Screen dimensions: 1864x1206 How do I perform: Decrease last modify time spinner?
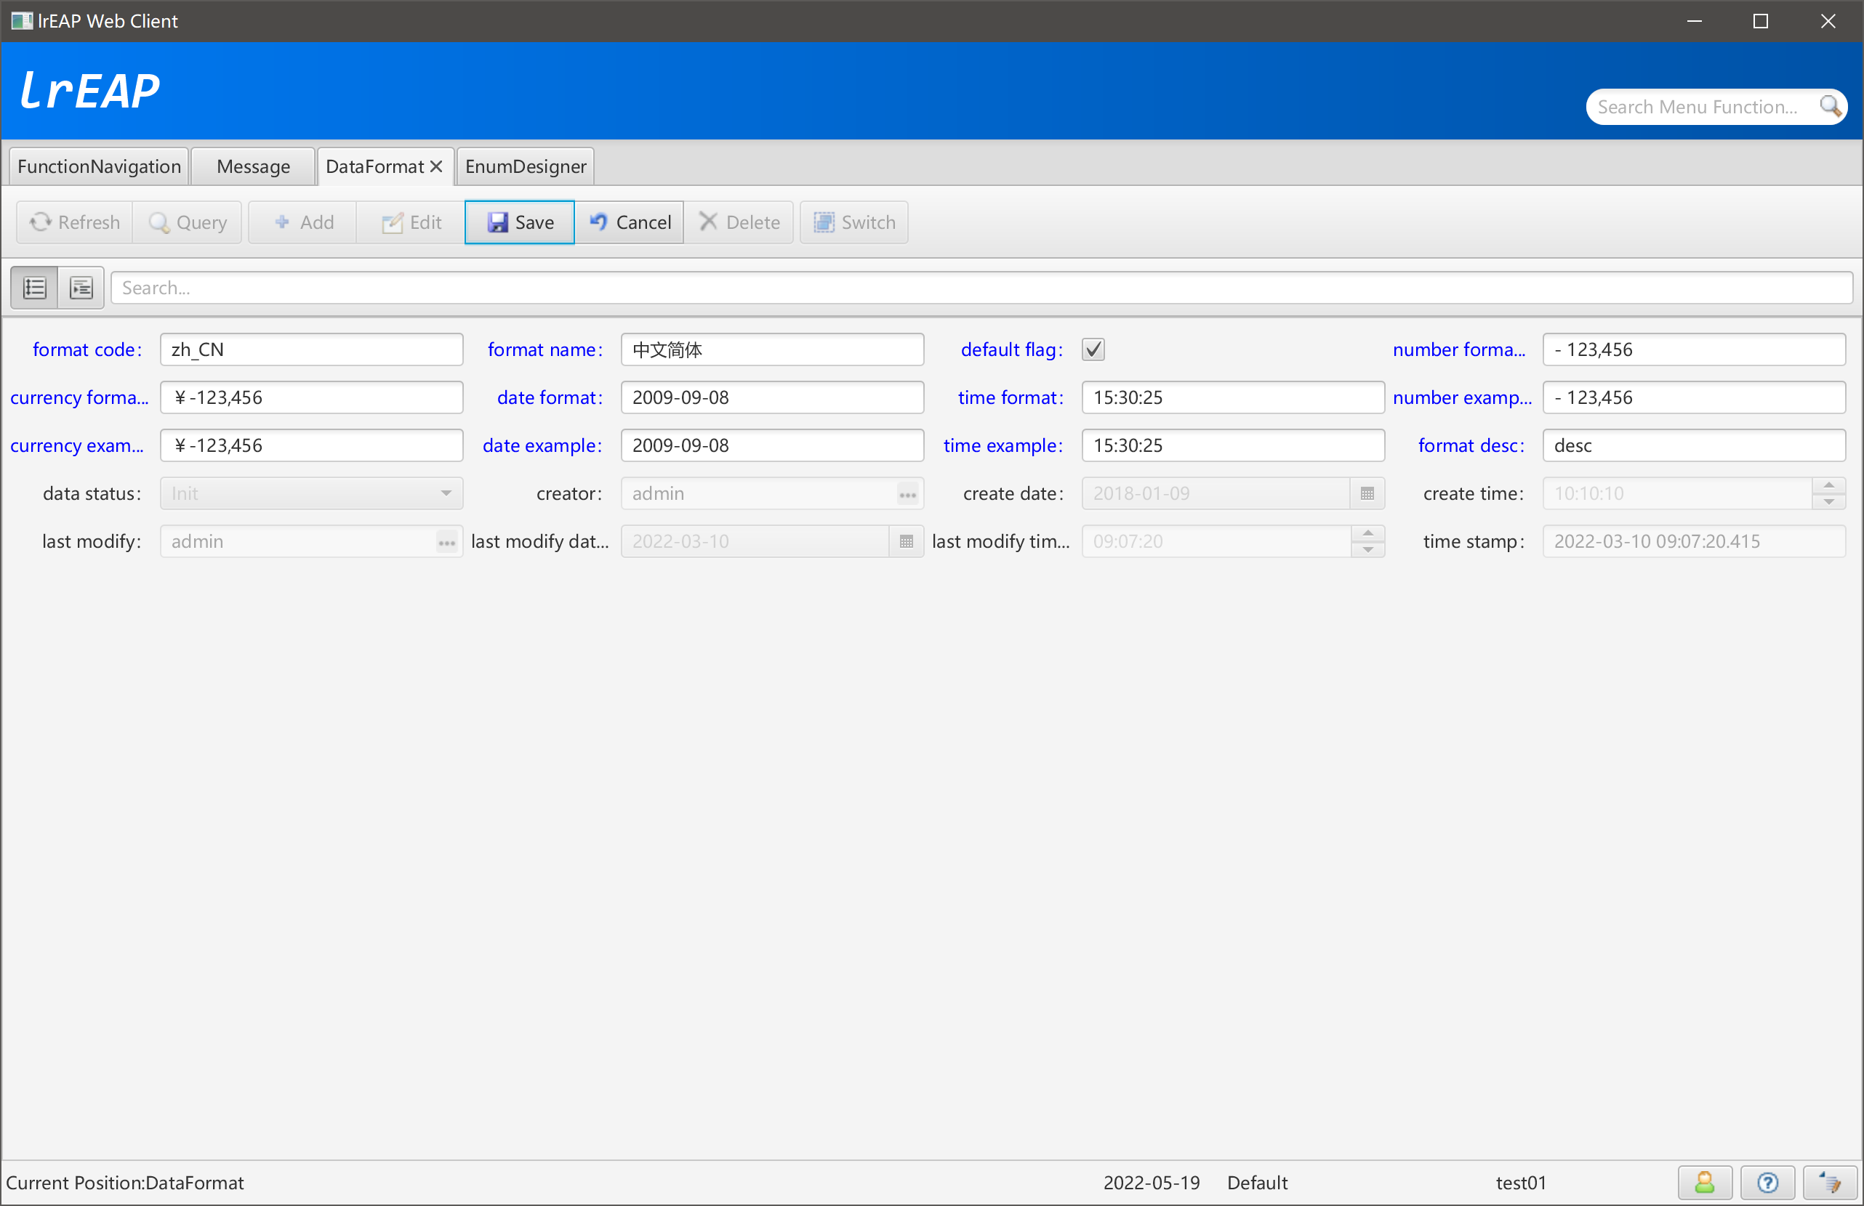tap(1367, 549)
